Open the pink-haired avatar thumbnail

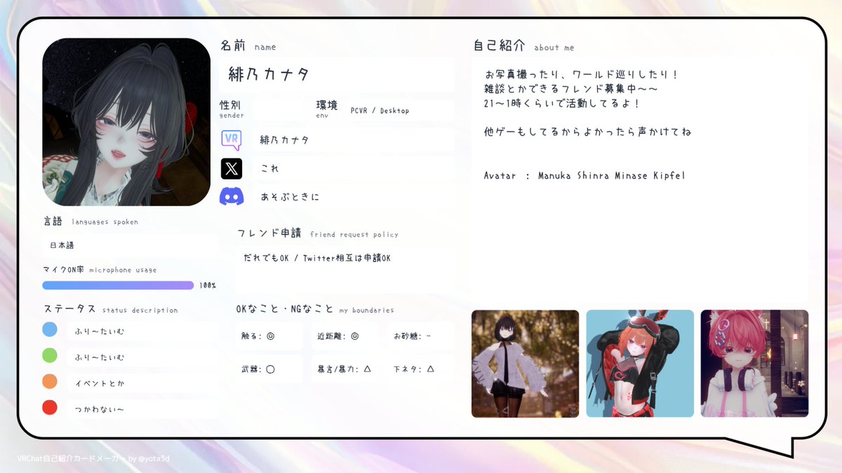point(754,363)
